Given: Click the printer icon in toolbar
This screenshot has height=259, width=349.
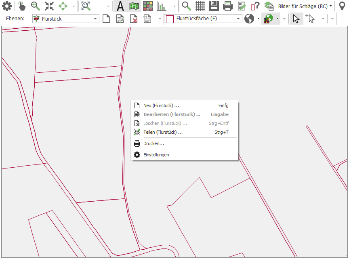Looking at the screenshot, I should tap(228, 6).
